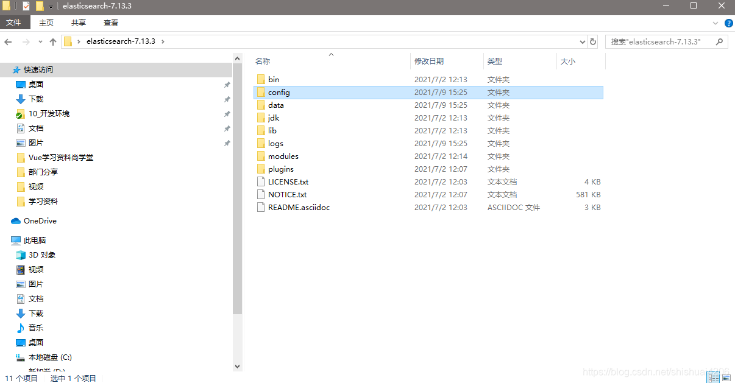The height and width of the screenshot is (383, 735).
Task: Click the lib folder icon
Action: pyautogui.click(x=261, y=130)
